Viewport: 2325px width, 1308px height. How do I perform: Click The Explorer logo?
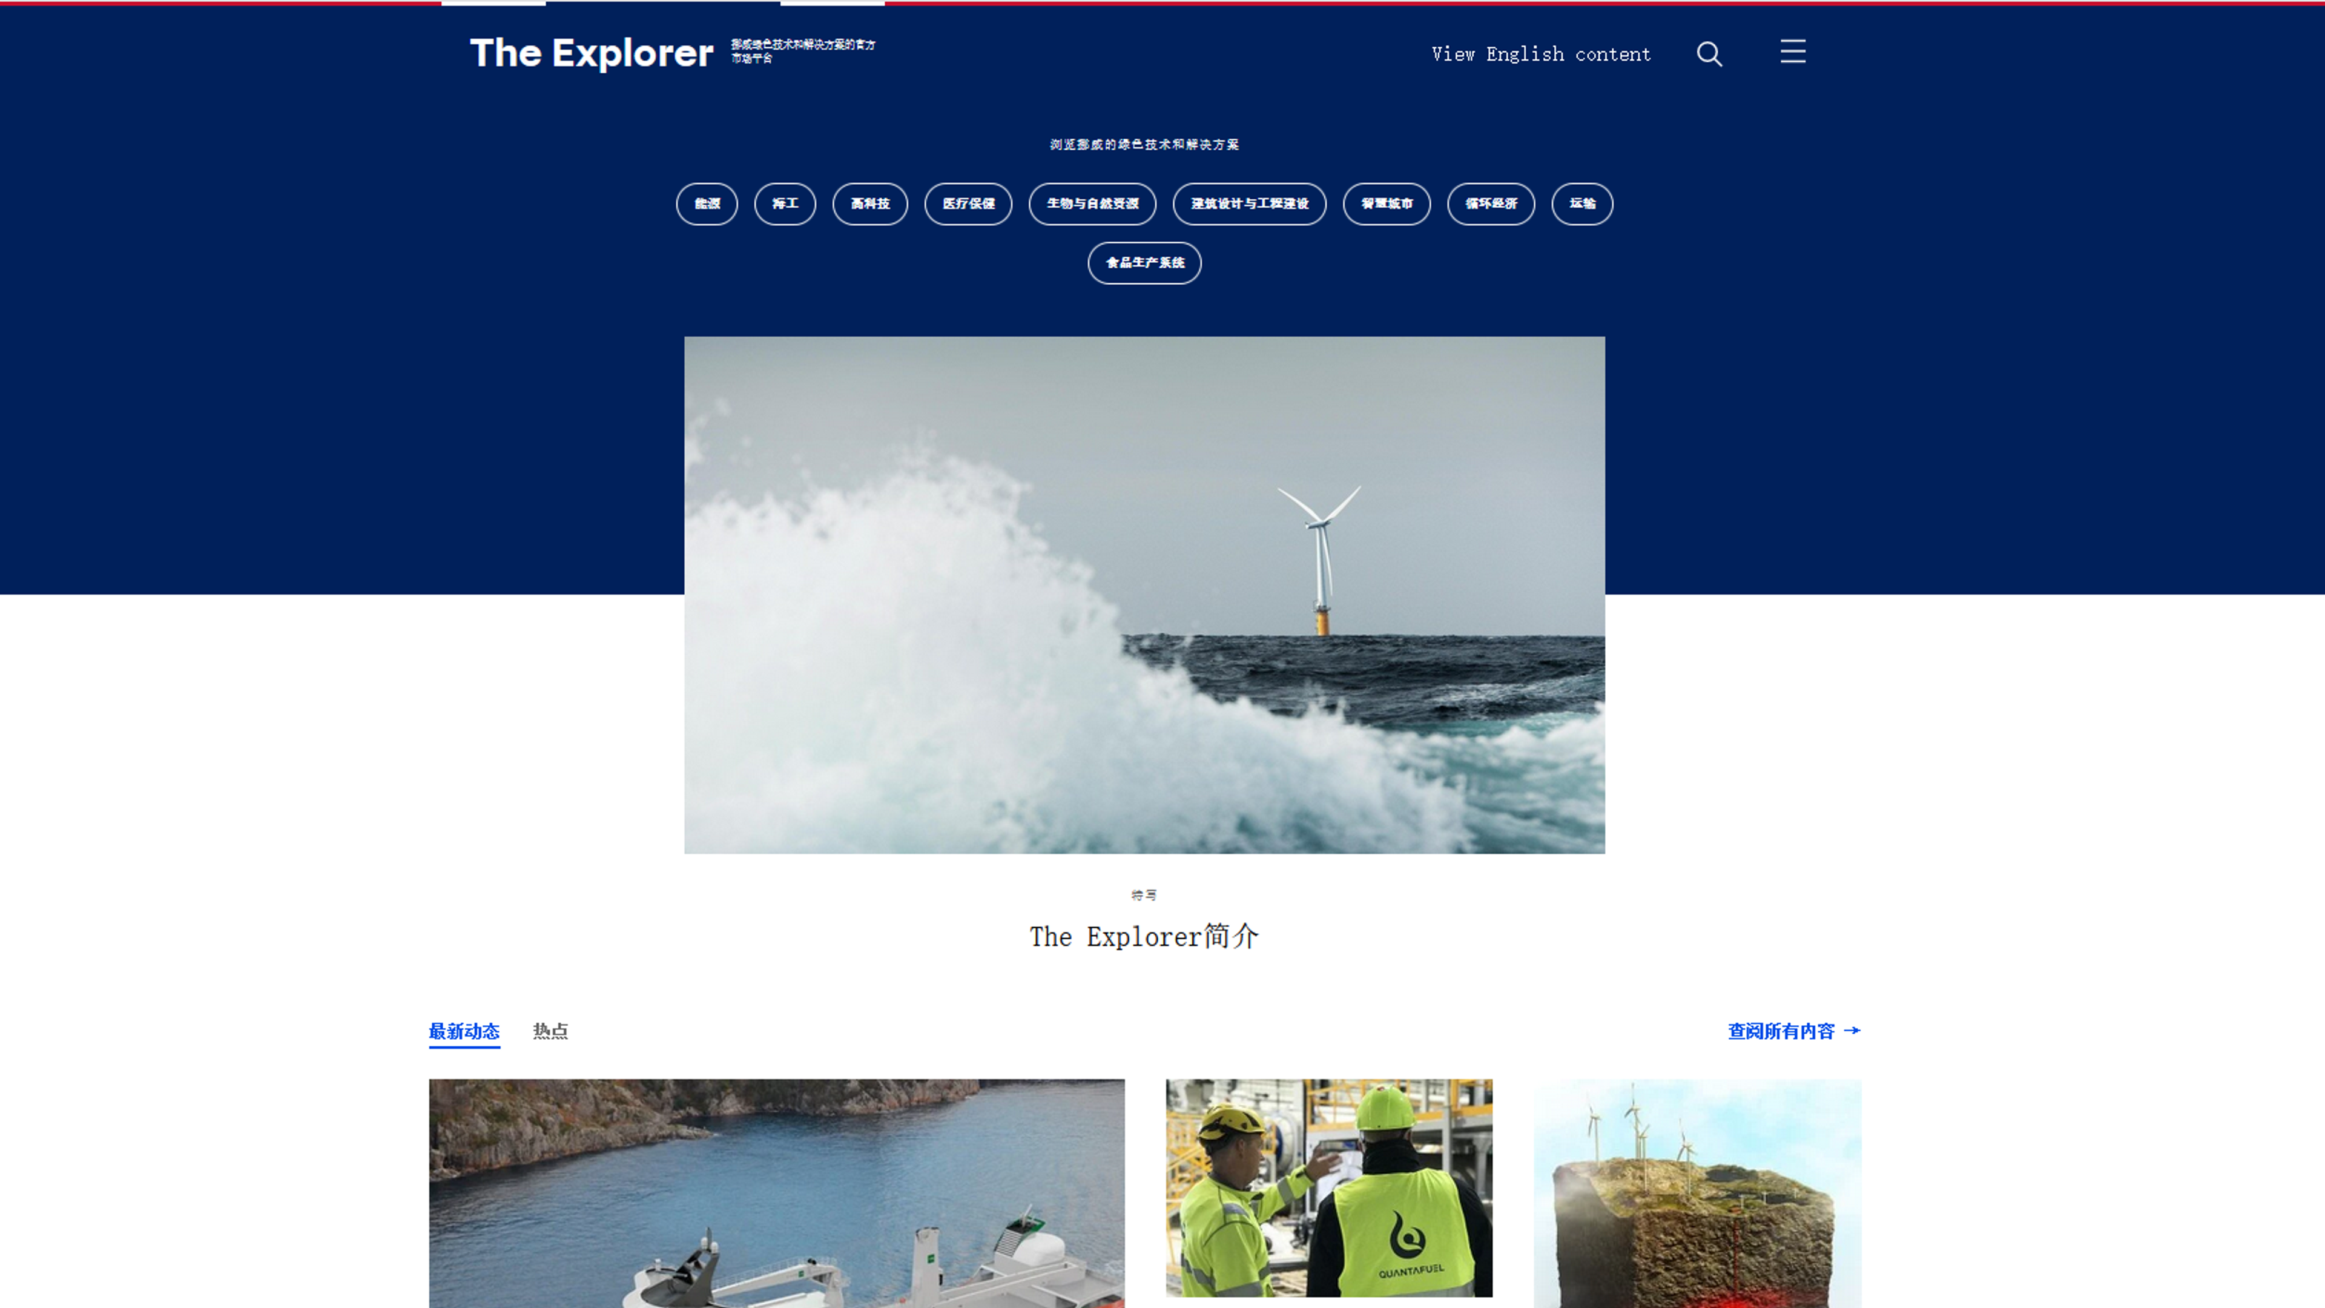591,53
